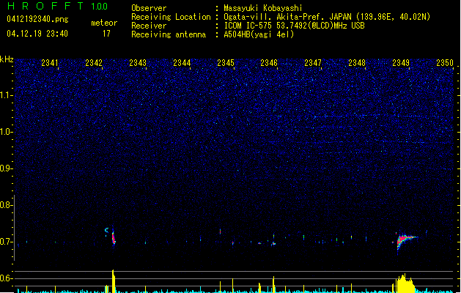461x293 pixels.
Task: Select observer name Masayuki Kobayashi
Action: pyautogui.click(x=263, y=8)
